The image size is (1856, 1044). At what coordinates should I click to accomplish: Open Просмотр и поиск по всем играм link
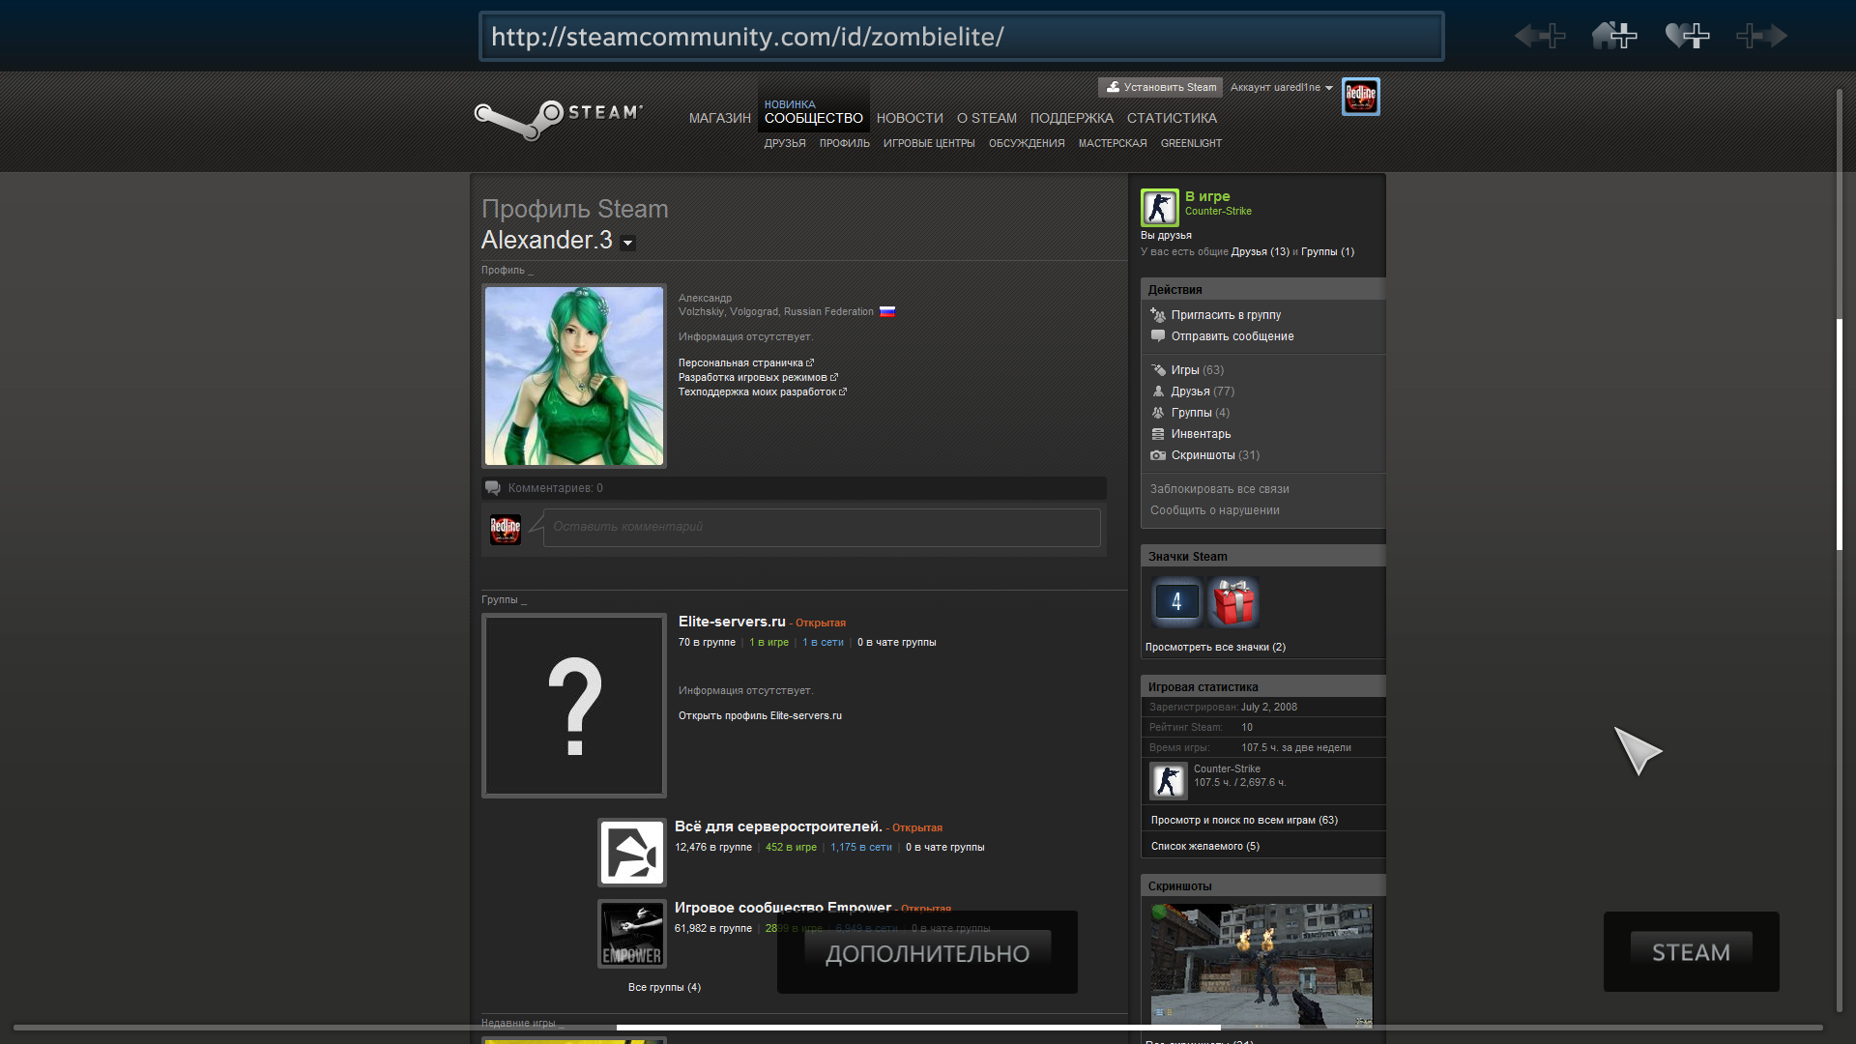tap(1244, 820)
